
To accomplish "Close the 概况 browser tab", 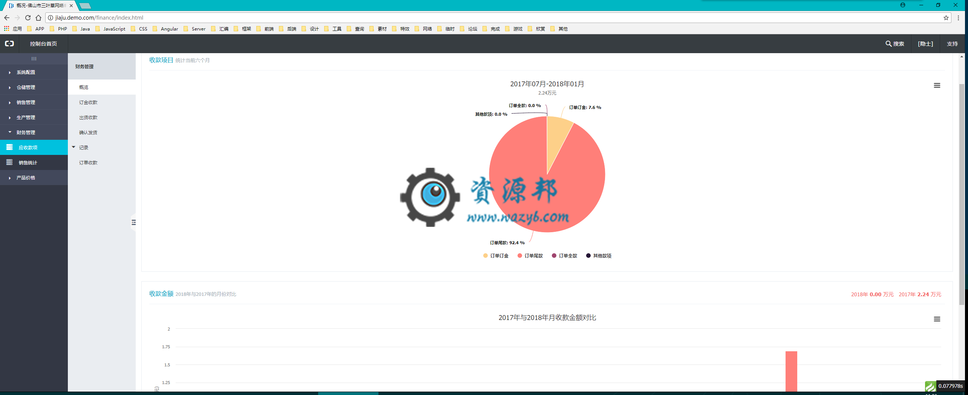I will click(71, 6).
